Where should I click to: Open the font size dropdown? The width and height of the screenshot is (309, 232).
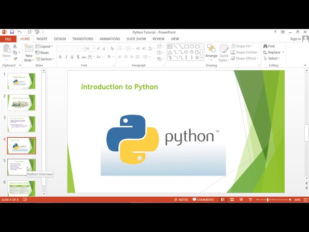(x=93, y=48)
